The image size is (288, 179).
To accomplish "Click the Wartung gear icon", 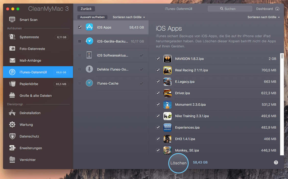I will point(12,125).
